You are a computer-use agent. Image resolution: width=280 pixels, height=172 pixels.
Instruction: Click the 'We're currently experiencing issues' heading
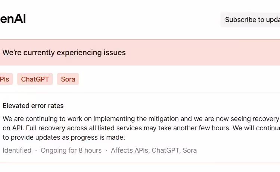(x=64, y=52)
